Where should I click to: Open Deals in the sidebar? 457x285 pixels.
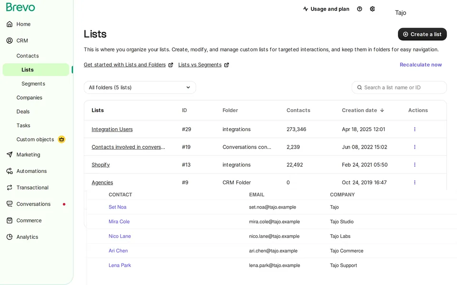23,112
